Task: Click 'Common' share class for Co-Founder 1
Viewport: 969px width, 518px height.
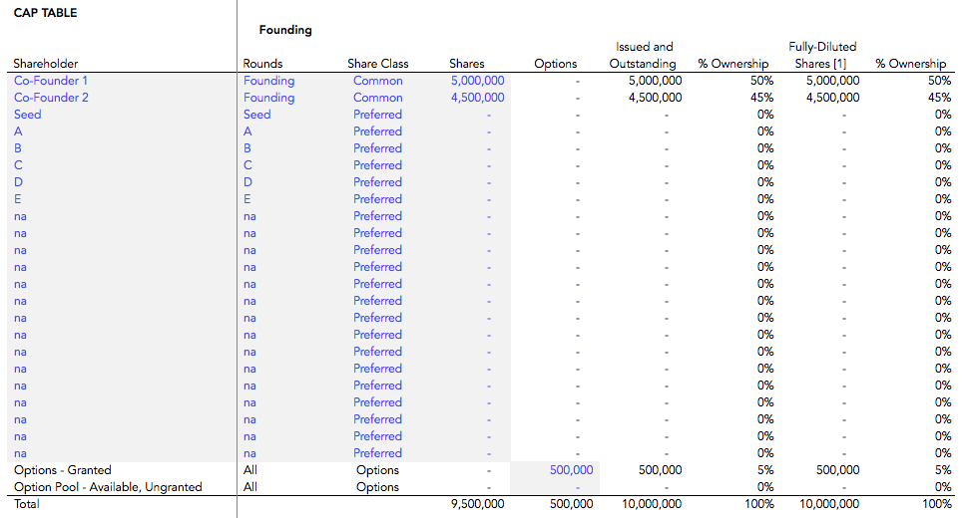Action: [x=377, y=81]
